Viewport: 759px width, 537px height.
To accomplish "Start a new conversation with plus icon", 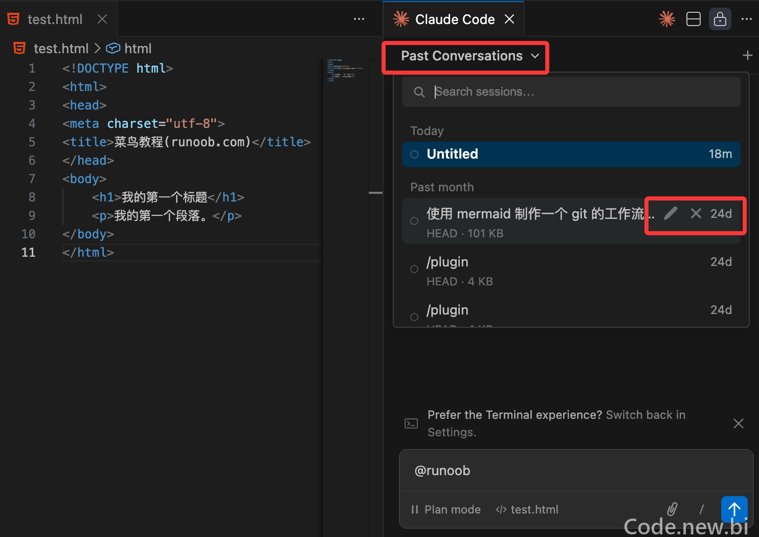I will click(x=748, y=55).
